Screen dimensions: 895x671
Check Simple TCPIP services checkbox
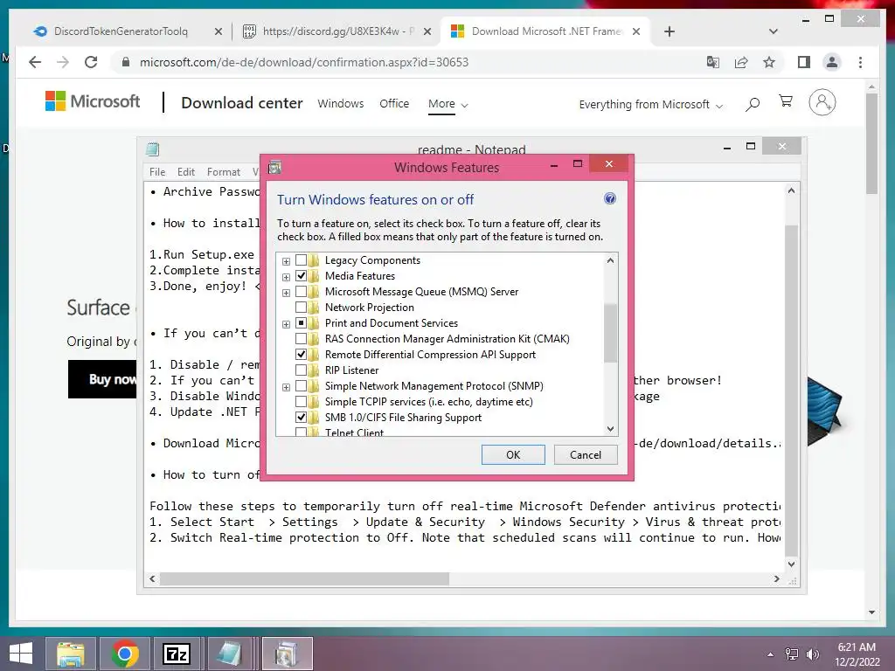pyautogui.click(x=301, y=402)
